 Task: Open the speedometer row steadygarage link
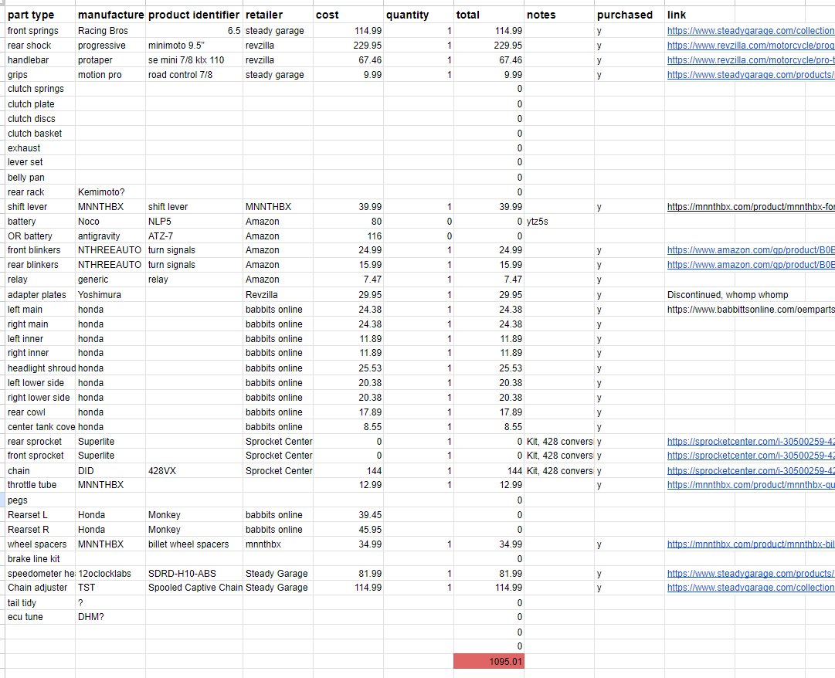(751, 574)
